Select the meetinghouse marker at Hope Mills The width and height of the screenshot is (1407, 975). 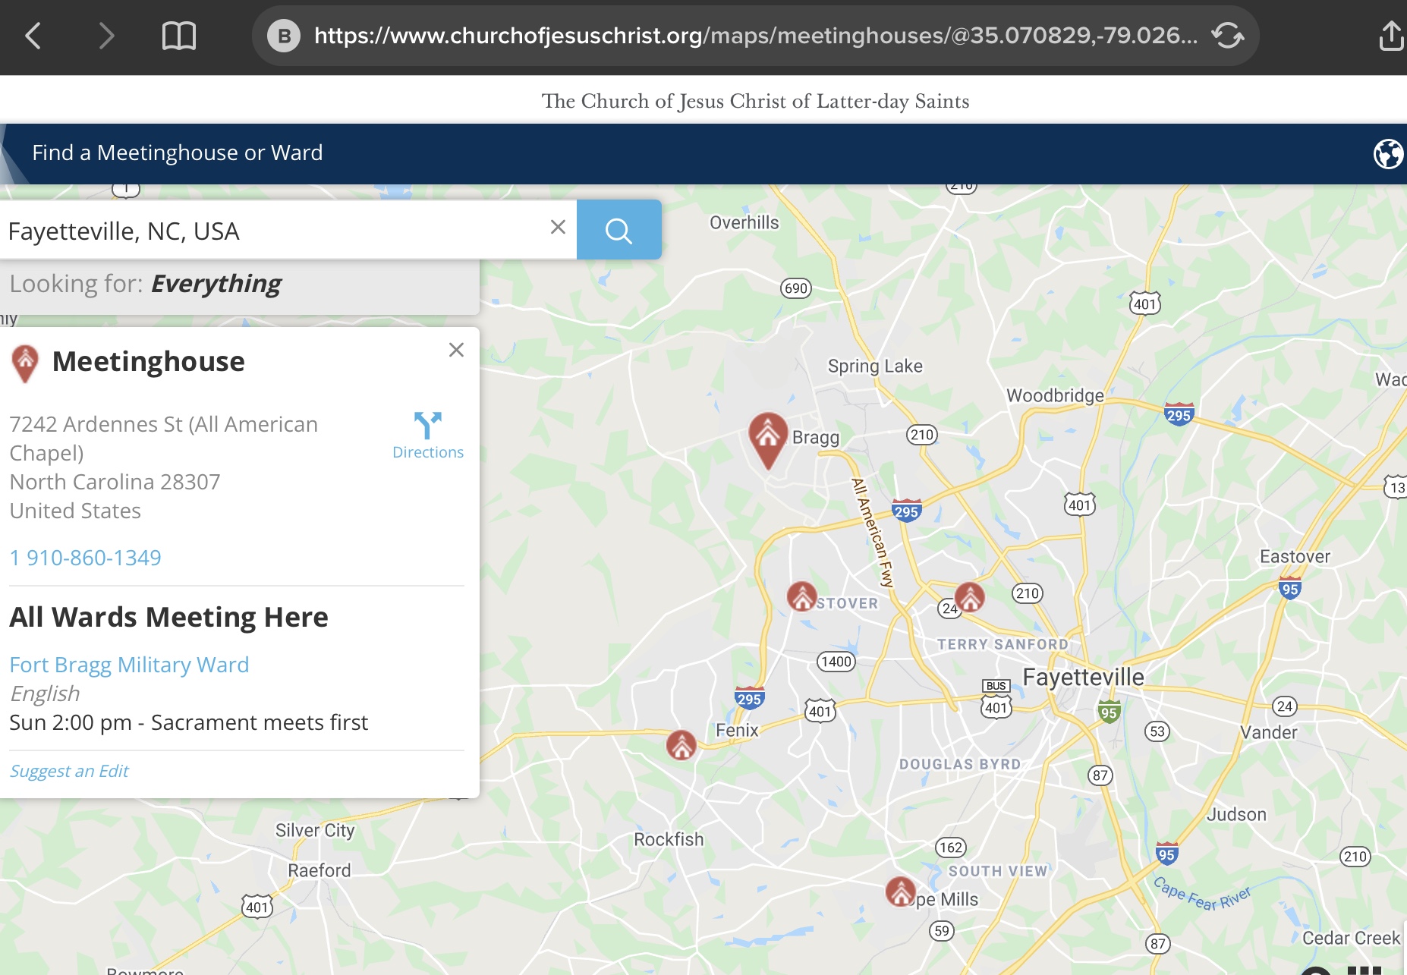pos(901,892)
